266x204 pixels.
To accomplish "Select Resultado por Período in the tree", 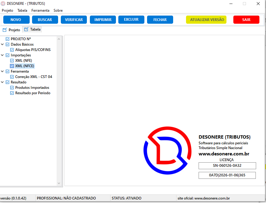I will pos(33,93).
